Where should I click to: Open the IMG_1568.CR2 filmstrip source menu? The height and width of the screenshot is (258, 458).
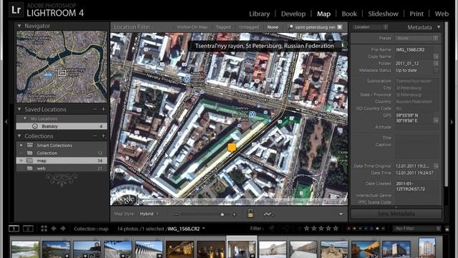tap(203, 229)
